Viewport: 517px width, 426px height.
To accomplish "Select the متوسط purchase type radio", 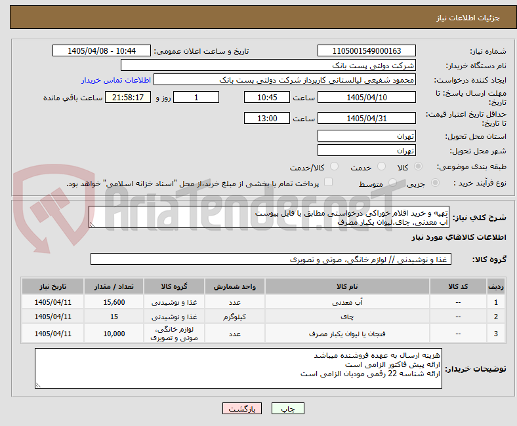I will [x=392, y=182].
